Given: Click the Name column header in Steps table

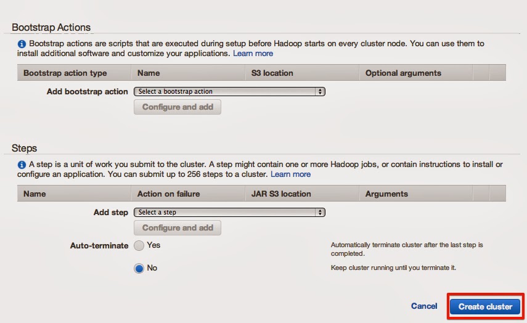Looking at the screenshot, I should pyautogui.click(x=35, y=194).
